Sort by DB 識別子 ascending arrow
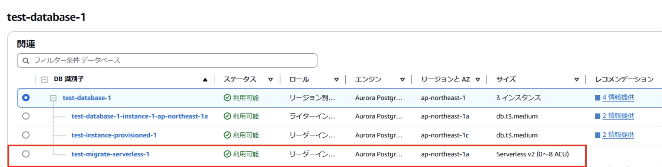Image resolution: width=662 pixels, height=167 pixels. click(205, 80)
